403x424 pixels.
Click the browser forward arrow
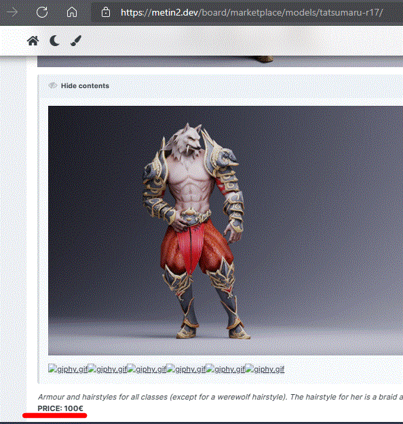[12, 12]
